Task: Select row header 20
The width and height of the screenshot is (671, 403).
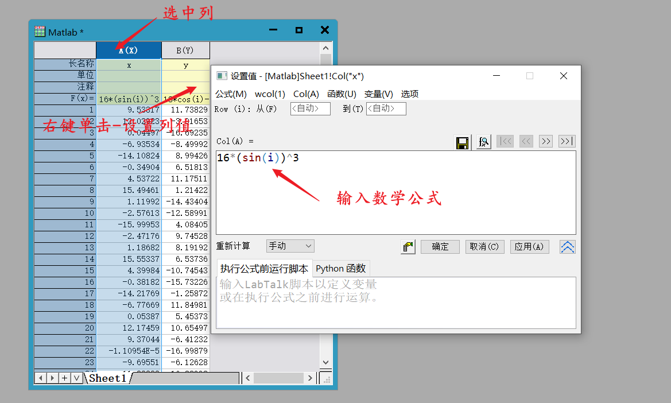Action: (65, 328)
